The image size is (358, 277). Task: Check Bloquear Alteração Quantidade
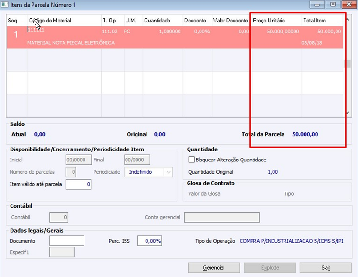pyautogui.click(x=191, y=160)
